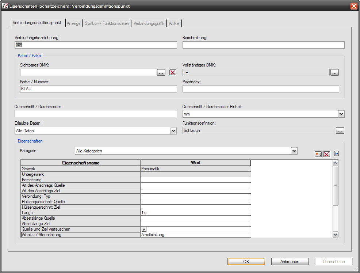Switch to the Anzeige tab
This screenshot has width=360, height=273.
[x=74, y=23]
